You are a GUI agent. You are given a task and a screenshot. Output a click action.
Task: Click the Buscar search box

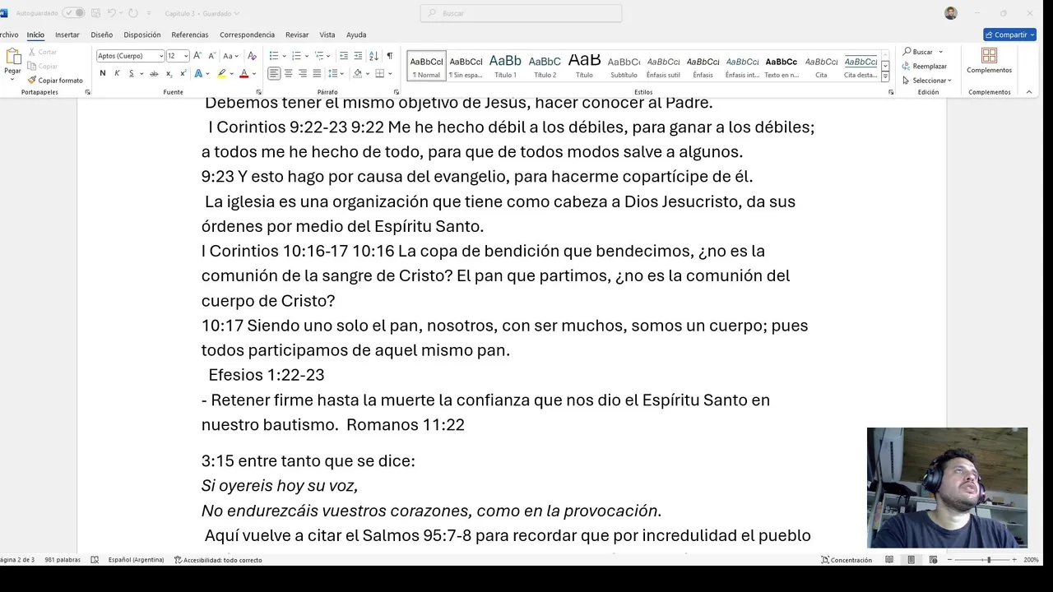point(521,13)
